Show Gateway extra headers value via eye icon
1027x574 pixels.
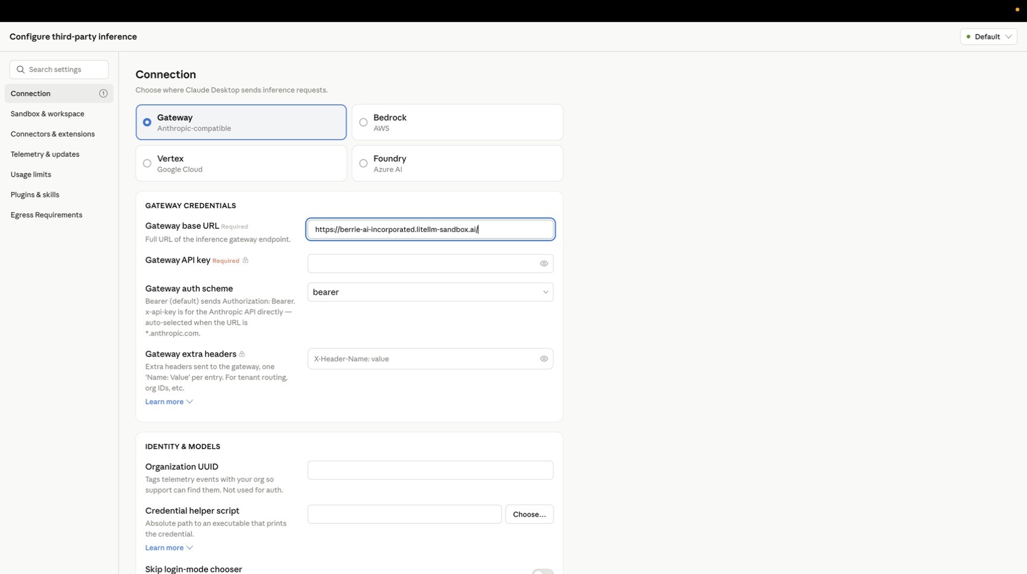coord(544,359)
